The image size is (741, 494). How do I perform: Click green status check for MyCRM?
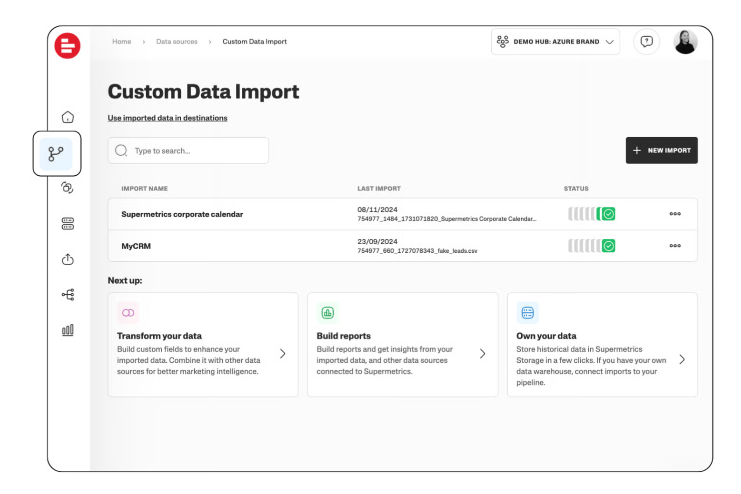tap(608, 246)
